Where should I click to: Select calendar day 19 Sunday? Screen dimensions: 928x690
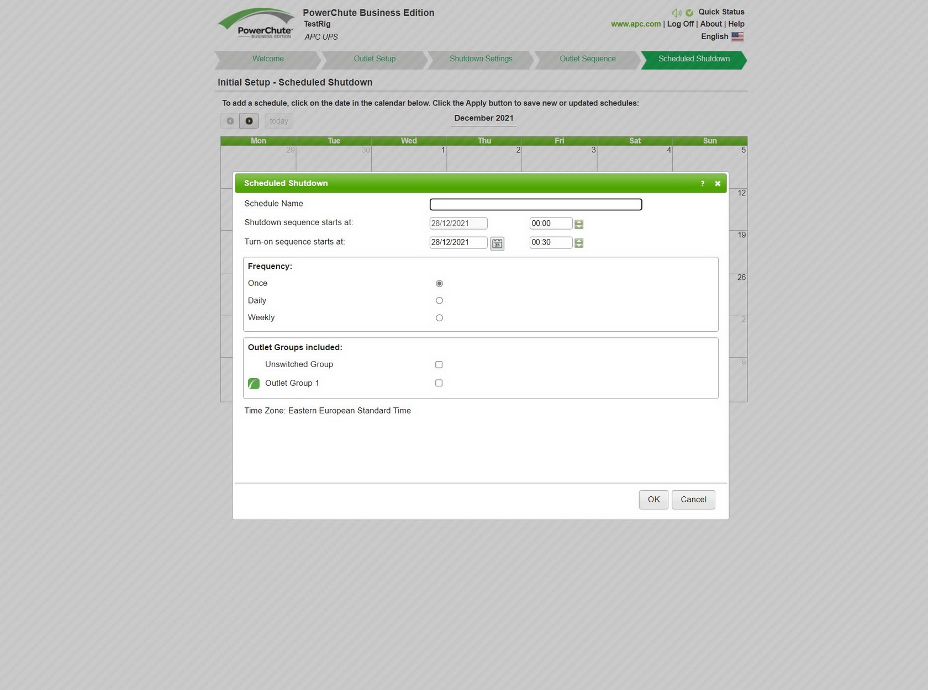pos(739,252)
